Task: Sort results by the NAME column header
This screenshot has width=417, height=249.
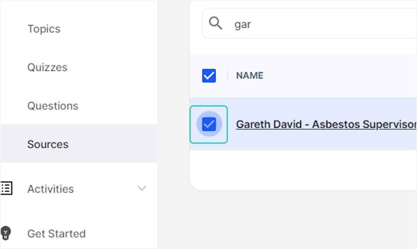Action: [249, 75]
